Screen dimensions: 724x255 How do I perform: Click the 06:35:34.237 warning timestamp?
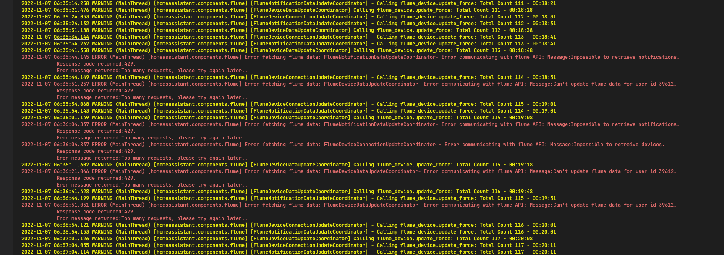click(71, 44)
